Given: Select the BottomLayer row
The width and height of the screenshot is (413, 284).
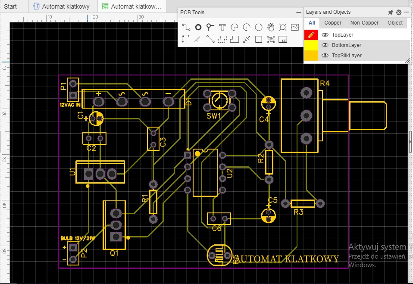Looking at the screenshot, I should [x=357, y=45].
